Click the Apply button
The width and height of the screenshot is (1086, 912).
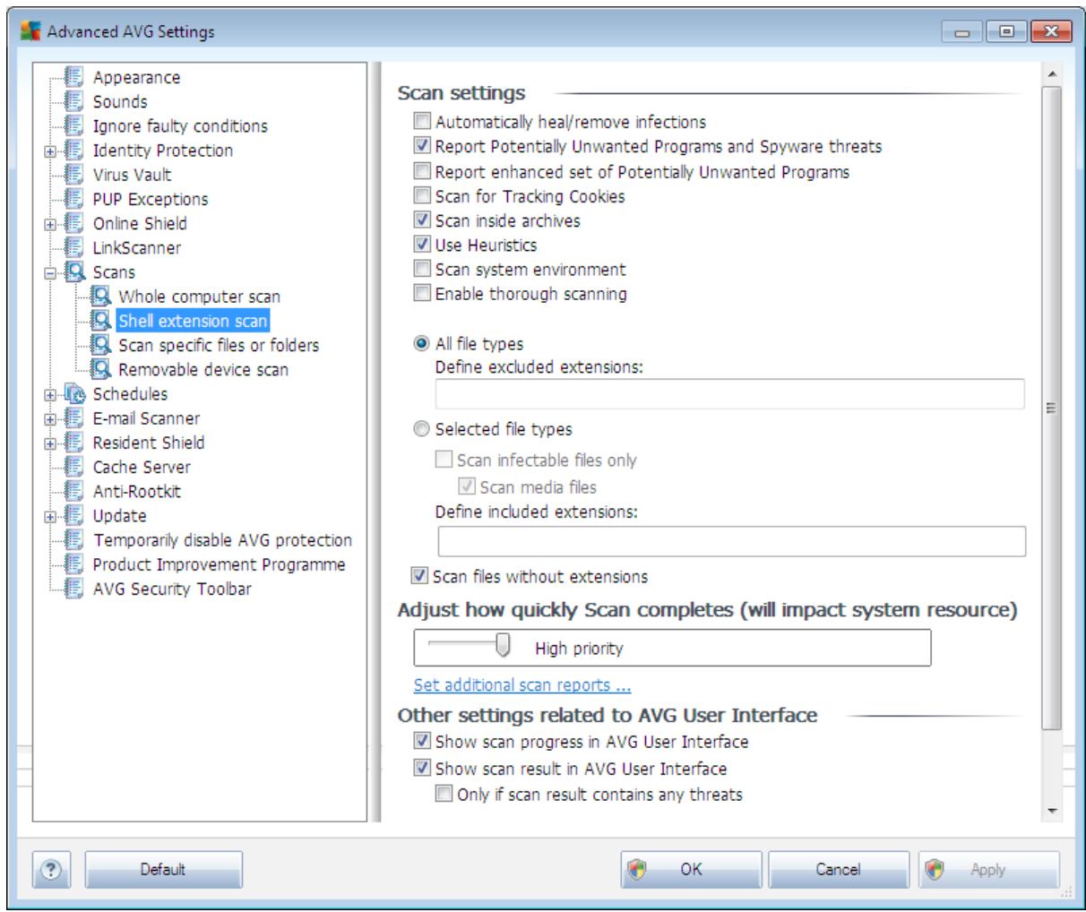click(988, 870)
